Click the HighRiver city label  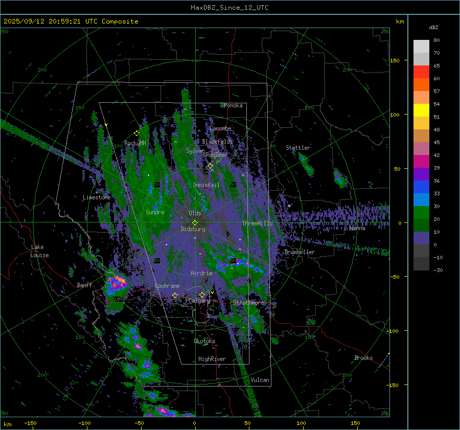212,359
